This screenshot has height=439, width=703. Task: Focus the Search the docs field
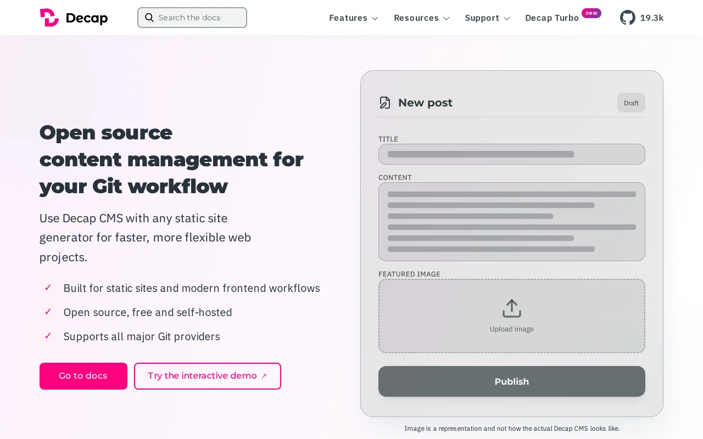[192, 18]
